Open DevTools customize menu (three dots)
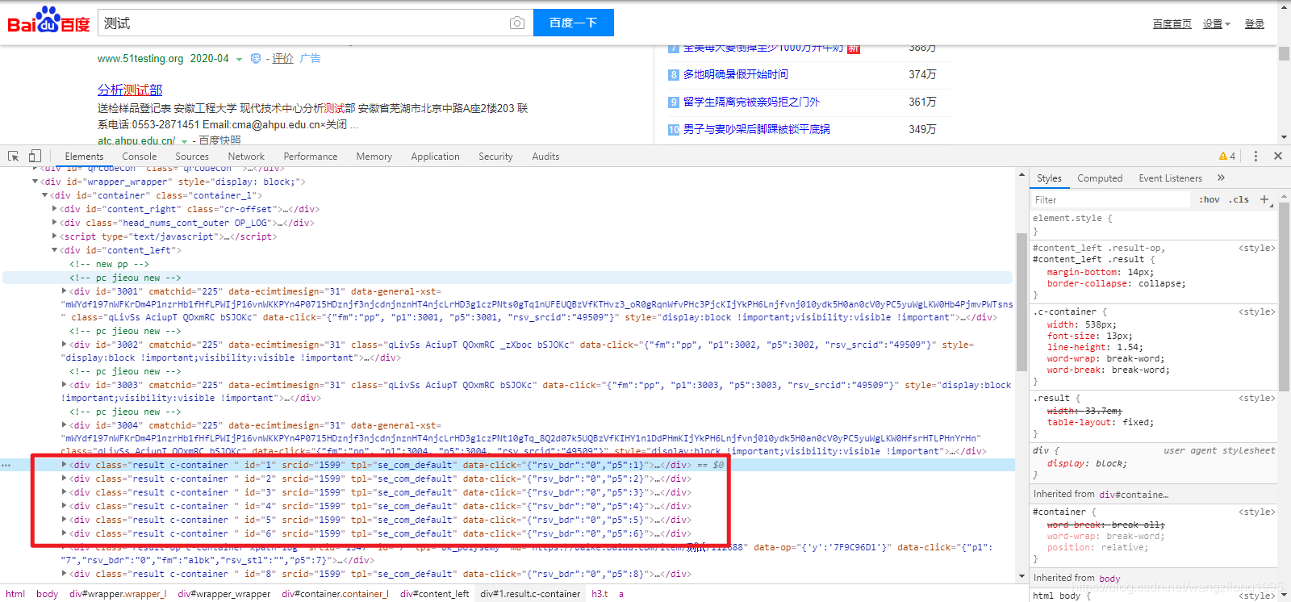Image resolution: width=1291 pixels, height=602 pixels. tap(1255, 156)
